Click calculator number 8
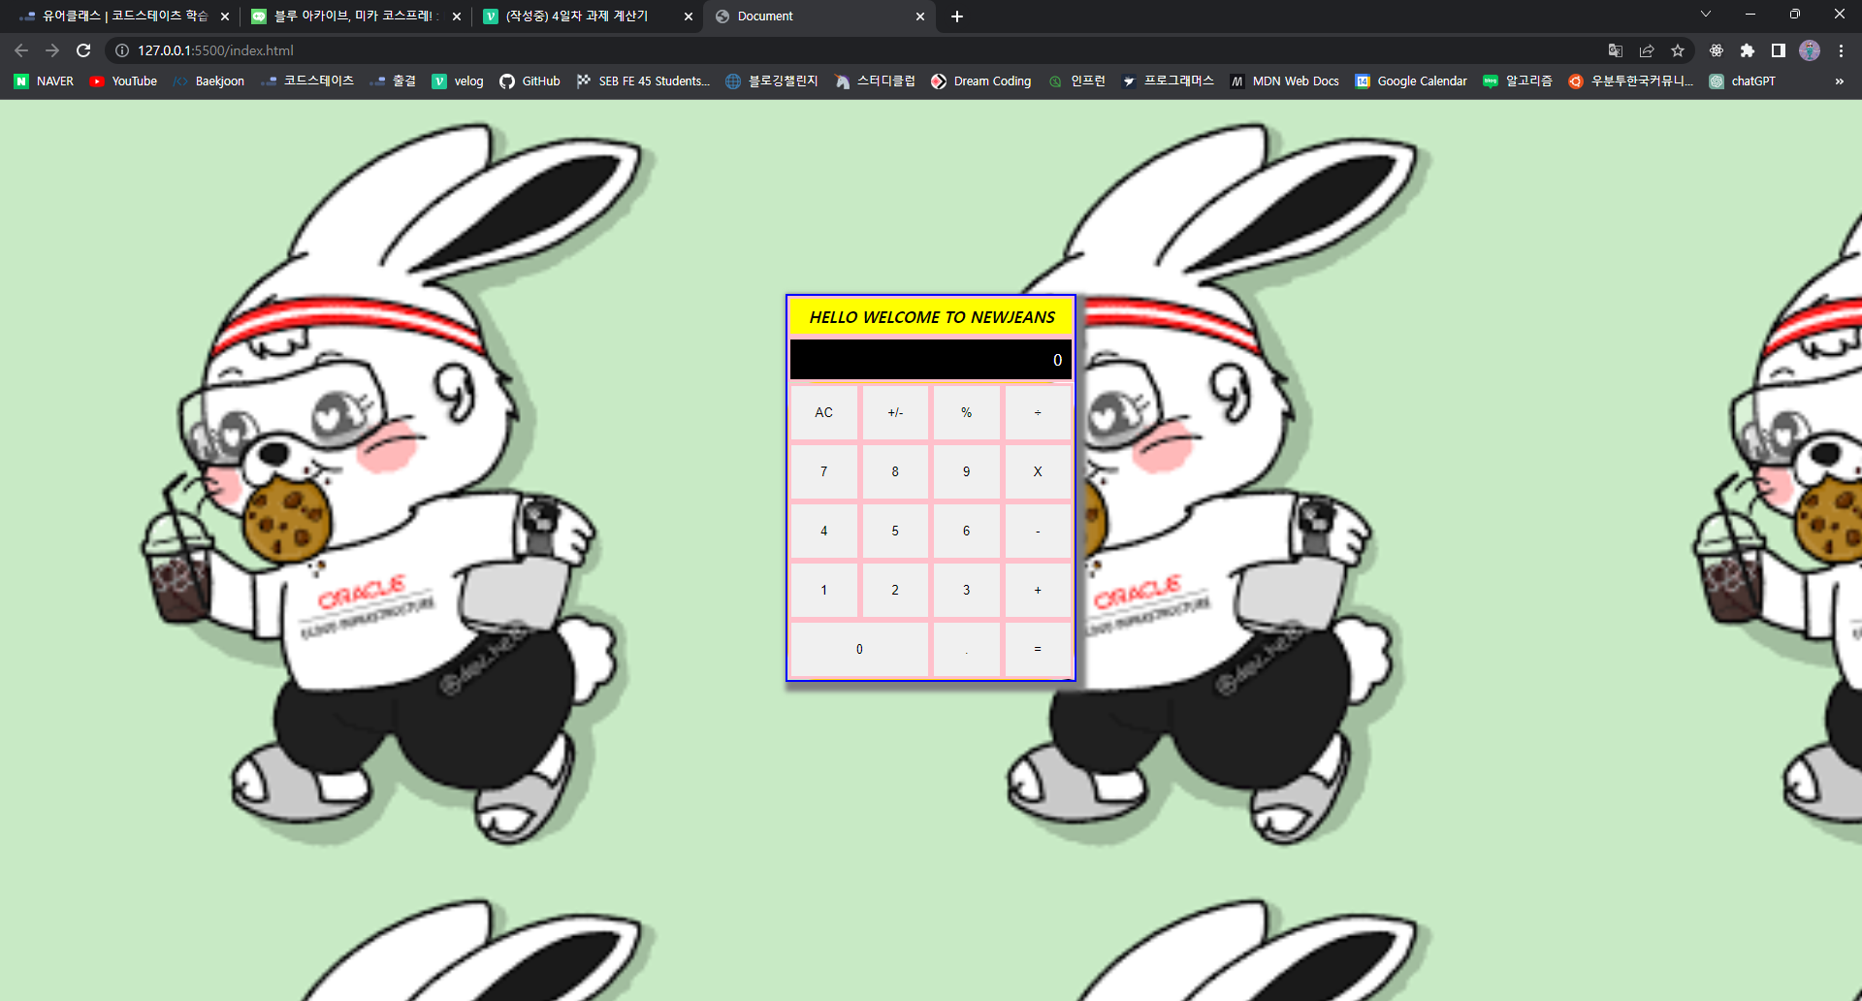This screenshot has height=1001, width=1862. coord(895,472)
